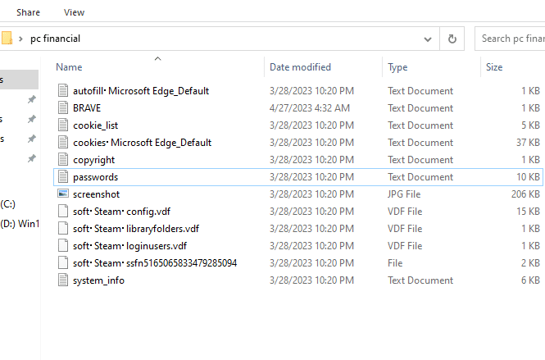Click the copyright text file icon
The width and height of the screenshot is (545, 360).
pos(64,160)
